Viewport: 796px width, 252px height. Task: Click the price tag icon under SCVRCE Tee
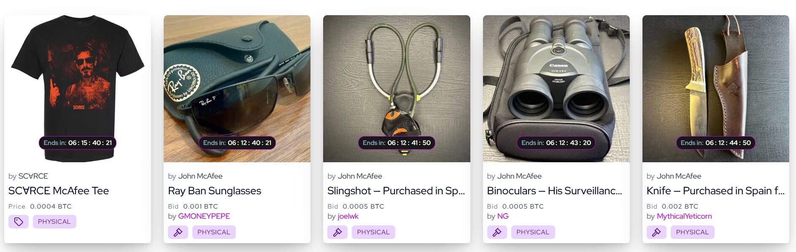19,222
